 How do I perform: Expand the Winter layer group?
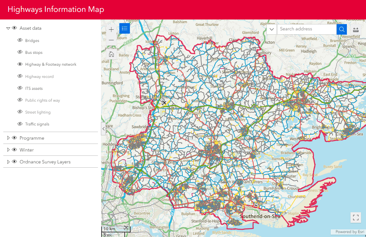pos(8,150)
